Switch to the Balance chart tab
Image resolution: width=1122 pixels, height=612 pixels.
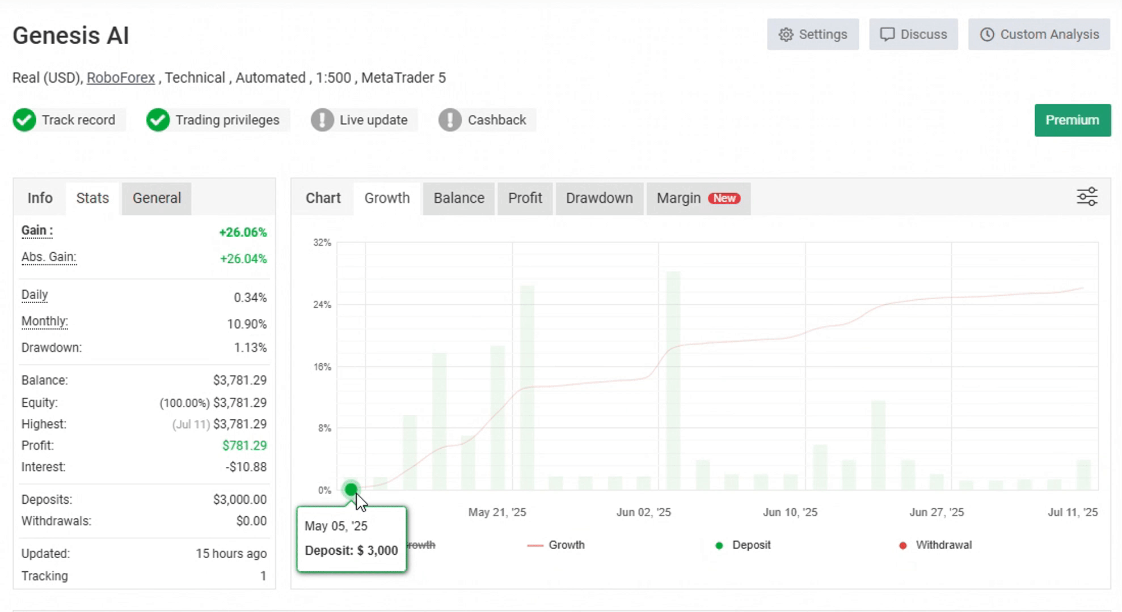(458, 198)
